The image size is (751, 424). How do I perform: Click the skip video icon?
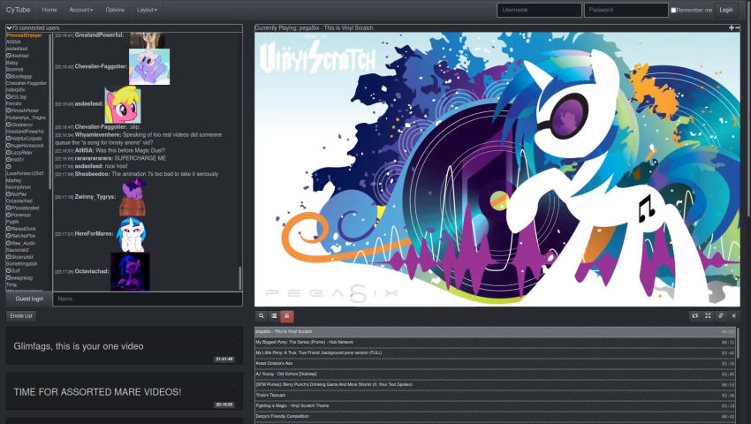[x=733, y=315]
